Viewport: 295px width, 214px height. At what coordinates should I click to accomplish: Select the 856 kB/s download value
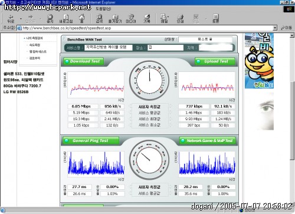click(112, 107)
